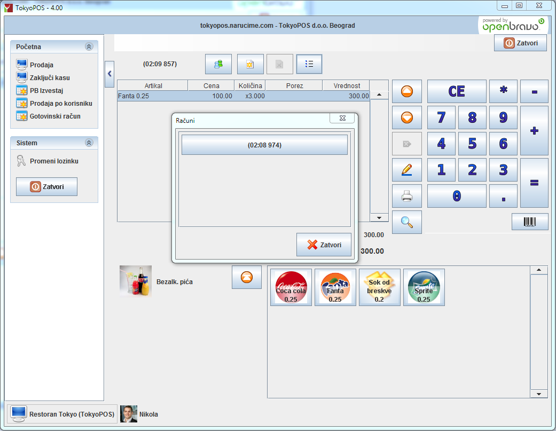Click the barcode icon button
This screenshot has height=431, width=556.
(x=530, y=222)
